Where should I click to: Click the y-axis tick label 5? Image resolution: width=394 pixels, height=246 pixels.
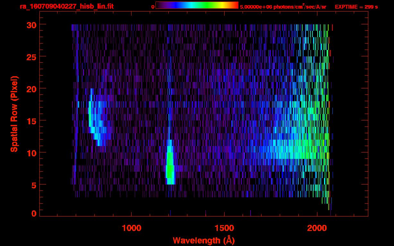[x=34, y=185]
